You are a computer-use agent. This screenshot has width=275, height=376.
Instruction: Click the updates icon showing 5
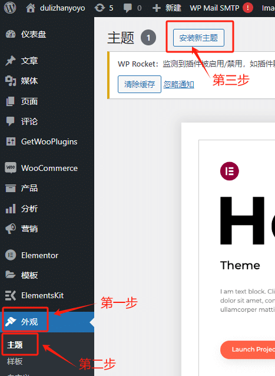[100, 8]
